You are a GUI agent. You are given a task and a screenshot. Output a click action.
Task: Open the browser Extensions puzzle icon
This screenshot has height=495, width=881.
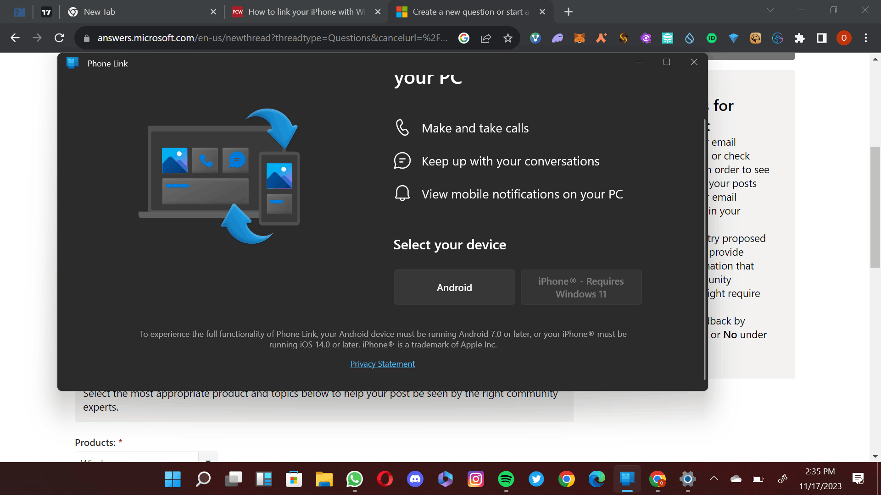click(800, 38)
